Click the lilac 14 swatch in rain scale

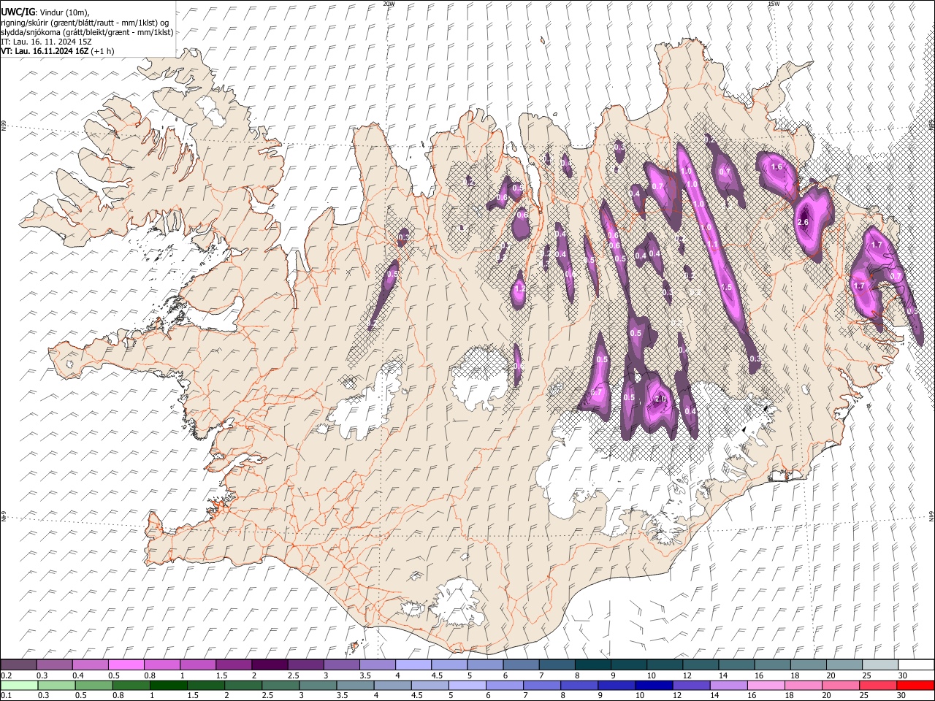[729, 685]
